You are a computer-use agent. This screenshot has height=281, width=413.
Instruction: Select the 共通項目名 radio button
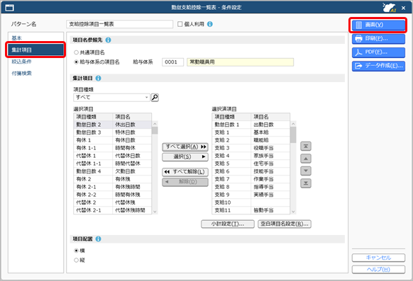click(x=76, y=52)
